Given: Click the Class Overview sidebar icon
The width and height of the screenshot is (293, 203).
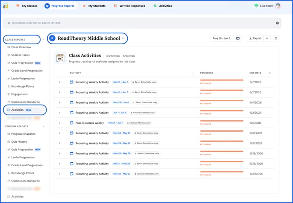Looking at the screenshot, I should [9, 47].
